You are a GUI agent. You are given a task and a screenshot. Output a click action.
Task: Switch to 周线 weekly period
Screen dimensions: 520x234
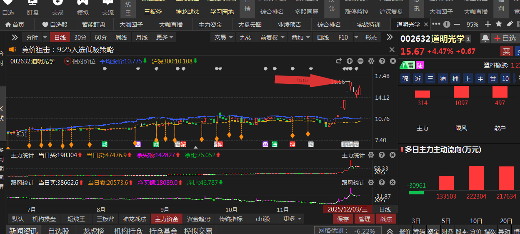point(121,38)
